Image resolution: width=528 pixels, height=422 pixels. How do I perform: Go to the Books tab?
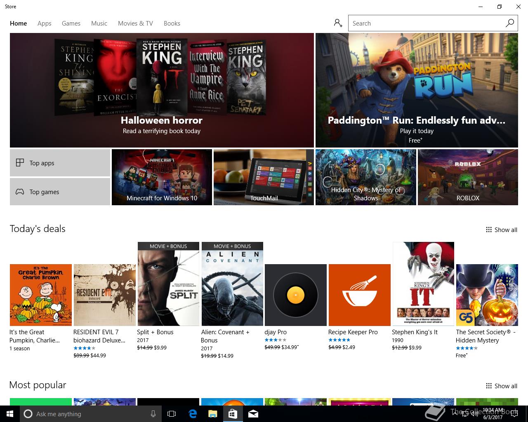tap(172, 23)
